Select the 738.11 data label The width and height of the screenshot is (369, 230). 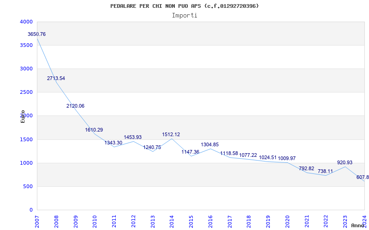(x=325, y=172)
